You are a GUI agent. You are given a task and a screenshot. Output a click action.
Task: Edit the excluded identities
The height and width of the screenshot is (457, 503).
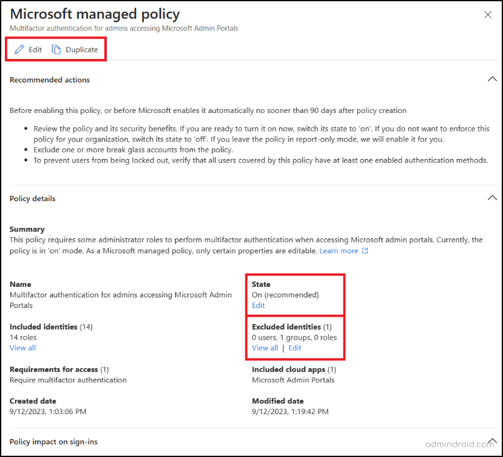295,348
